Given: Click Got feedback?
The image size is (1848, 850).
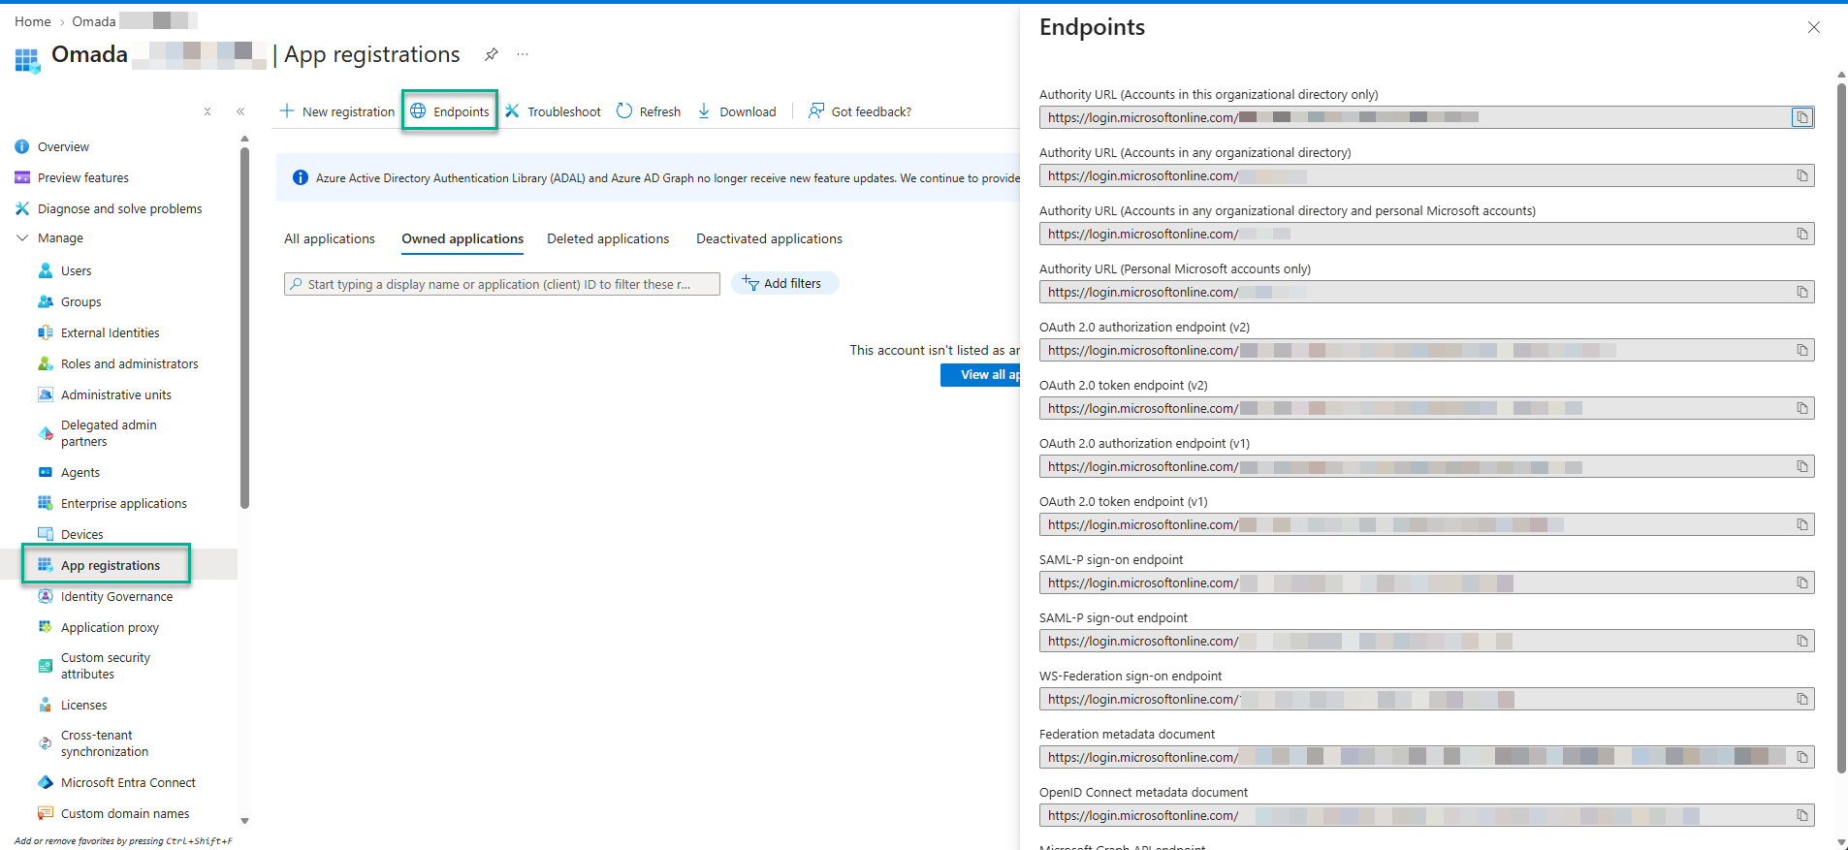Looking at the screenshot, I should (860, 111).
